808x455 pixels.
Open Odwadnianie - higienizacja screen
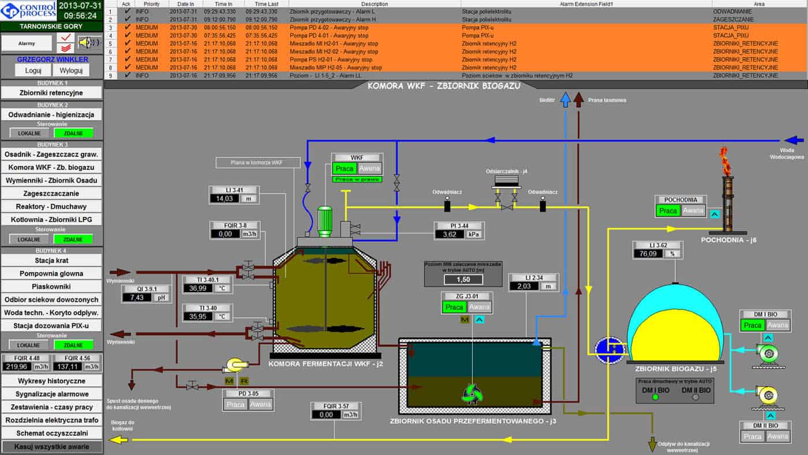tap(51, 114)
